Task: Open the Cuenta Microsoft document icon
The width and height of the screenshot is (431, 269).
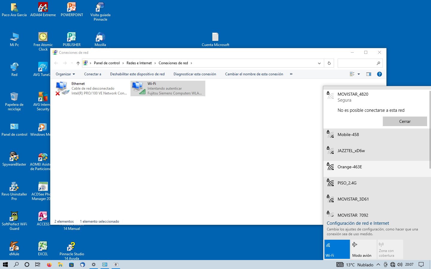Action: [x=215, y=39]
